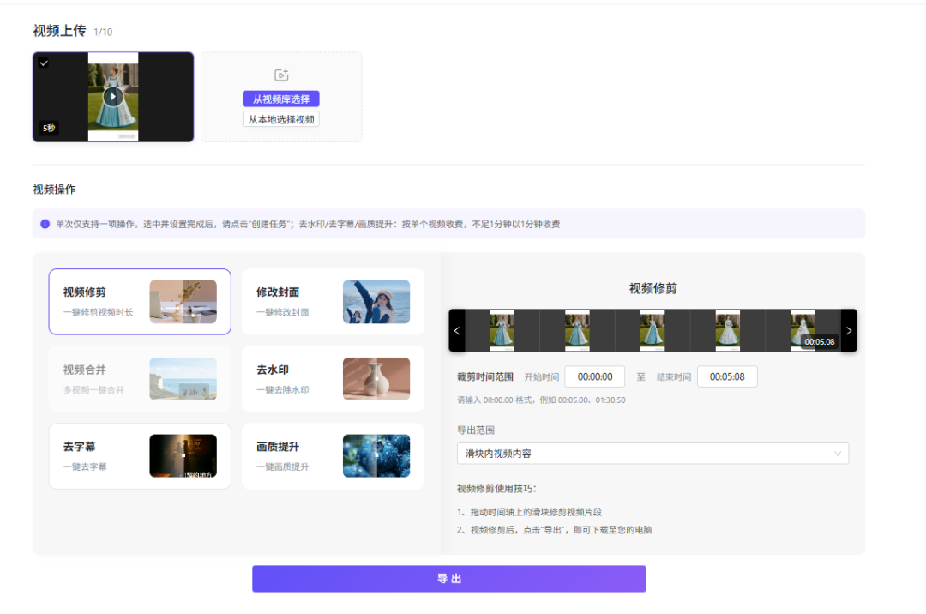
Task: Click the right arrow on trim timeline
Action: [x=849, y=331]
